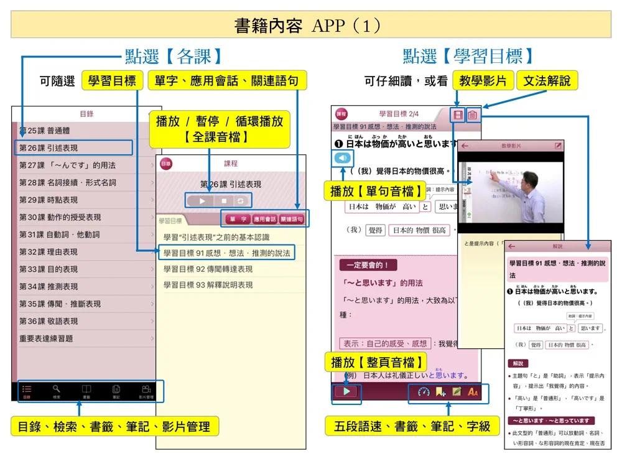Toggle loop playback for lesson audio

coord(240,201)
